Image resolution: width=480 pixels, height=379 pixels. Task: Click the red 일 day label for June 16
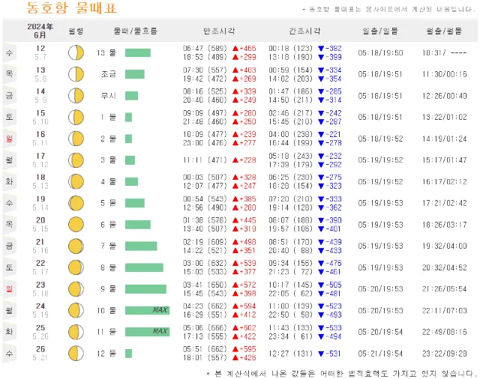[9, 139]
